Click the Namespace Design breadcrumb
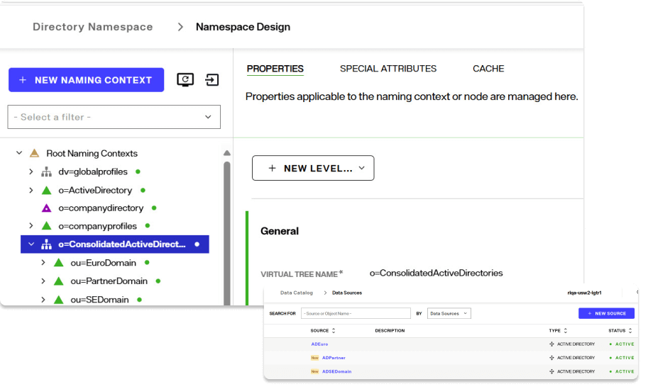 pyautogui.click(x=243, y=27)
